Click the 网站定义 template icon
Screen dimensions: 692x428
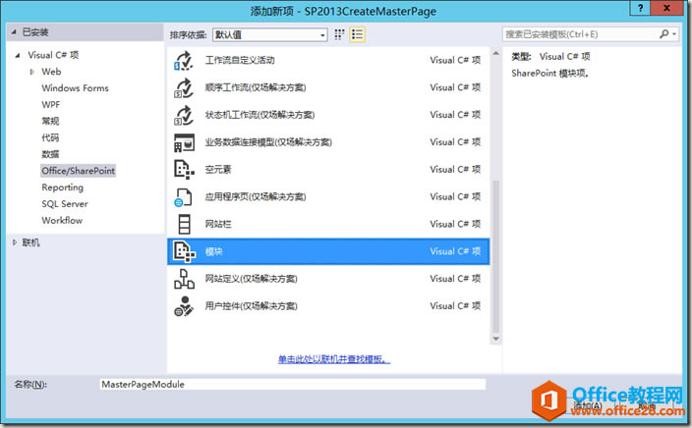[184, 279]
